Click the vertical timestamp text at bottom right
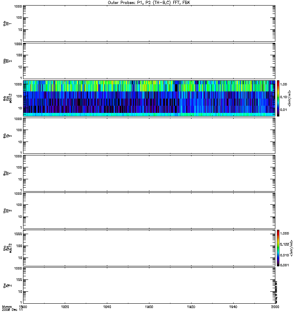 276,292
